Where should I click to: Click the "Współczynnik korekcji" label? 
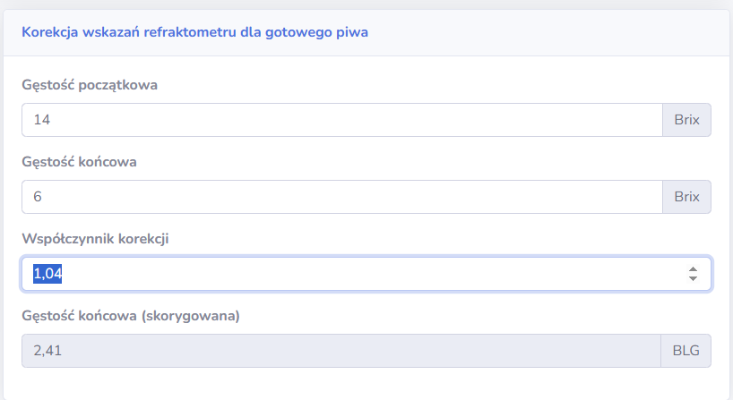click(x=94, y=239)
